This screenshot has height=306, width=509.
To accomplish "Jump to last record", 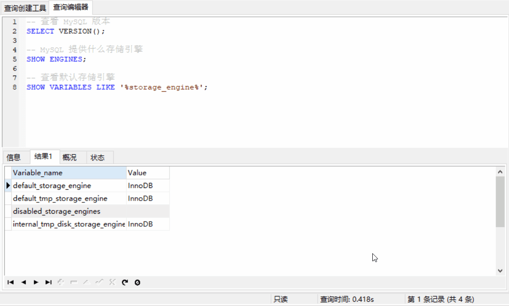I will tap(49, 282).
